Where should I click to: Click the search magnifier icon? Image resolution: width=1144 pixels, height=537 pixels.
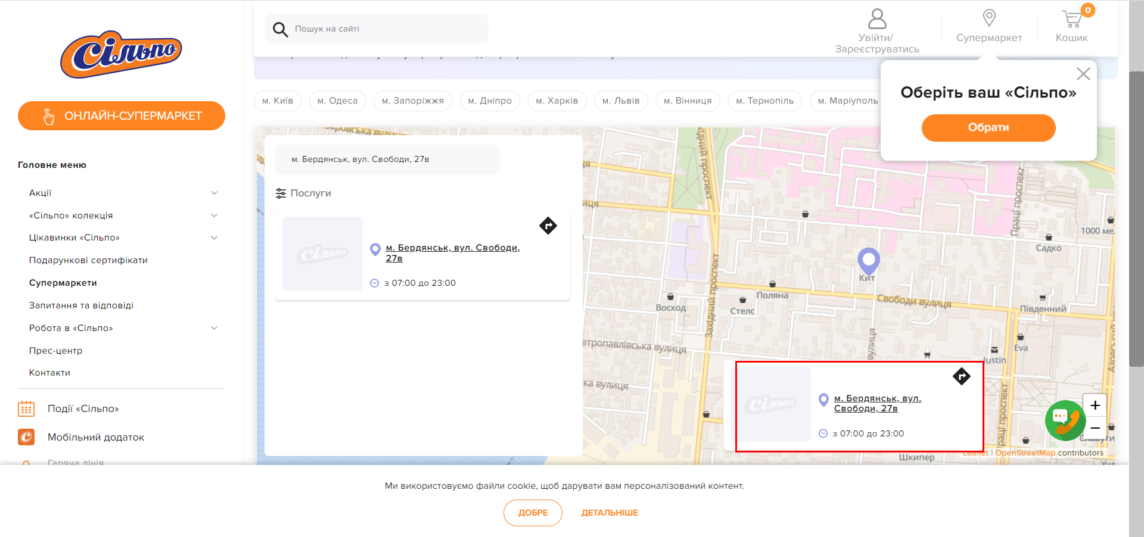[280, 29]
